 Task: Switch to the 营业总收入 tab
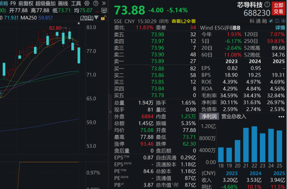tap(234, 117)
